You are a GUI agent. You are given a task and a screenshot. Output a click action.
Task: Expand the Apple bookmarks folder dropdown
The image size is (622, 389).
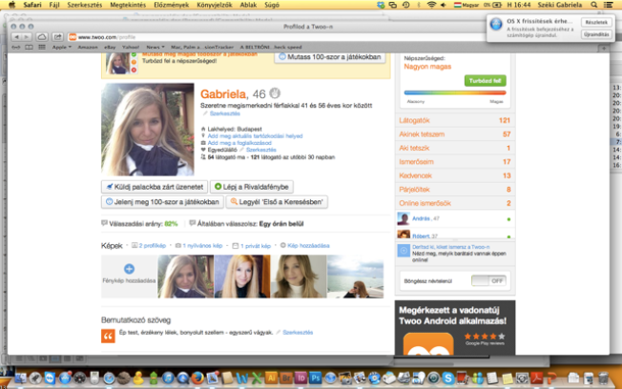pyautogui.click(x=60, y=46)
